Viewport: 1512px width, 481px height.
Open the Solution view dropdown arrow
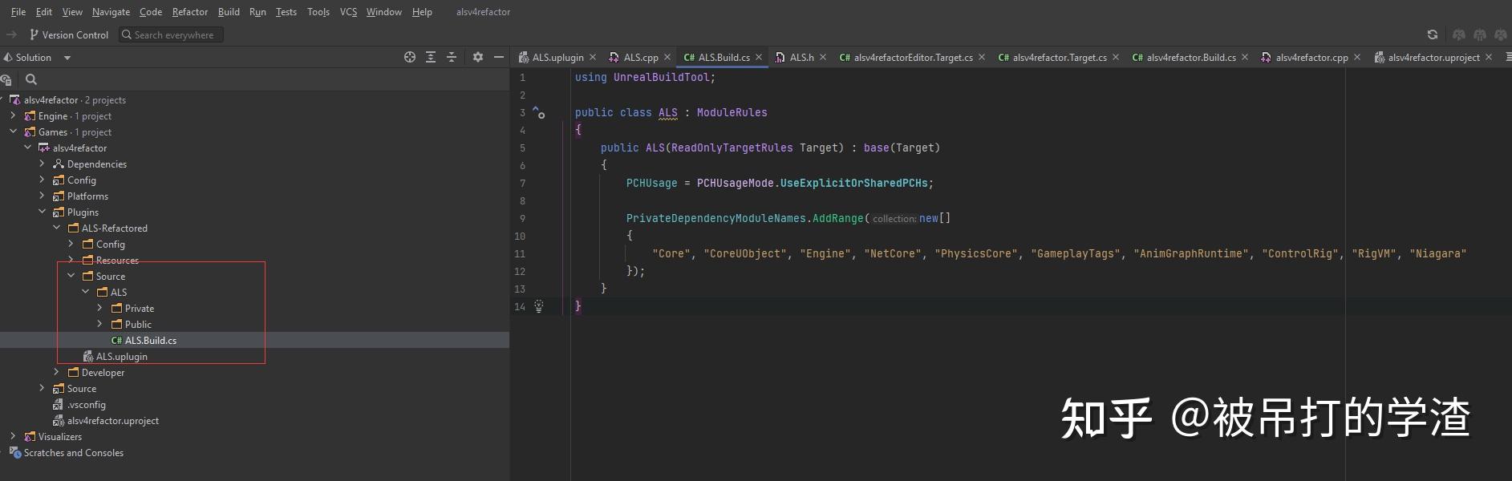tap(67, 58)
